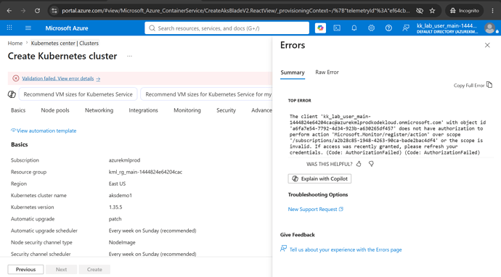This screenshot has height=277, width=501.
Task: Open notifications bell
Action: tap(354, 28)
